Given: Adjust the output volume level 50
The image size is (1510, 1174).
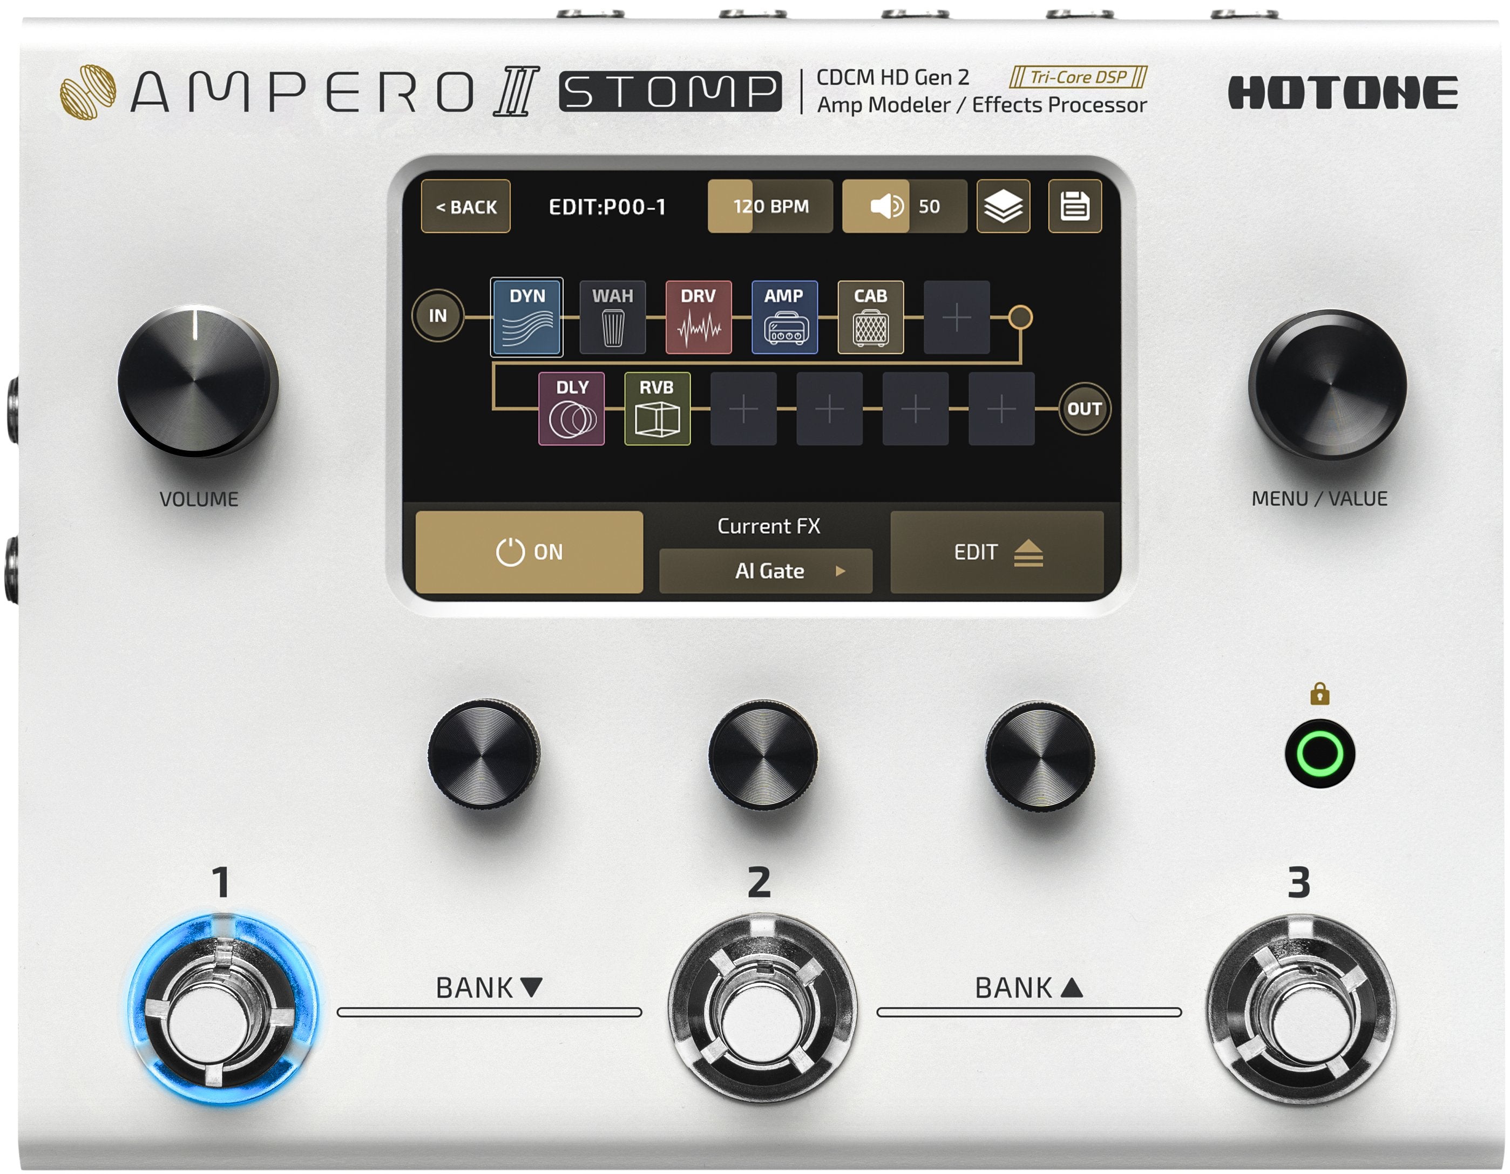Looking at the screenshot, I should pyautogui.click(x=904, y=205).
